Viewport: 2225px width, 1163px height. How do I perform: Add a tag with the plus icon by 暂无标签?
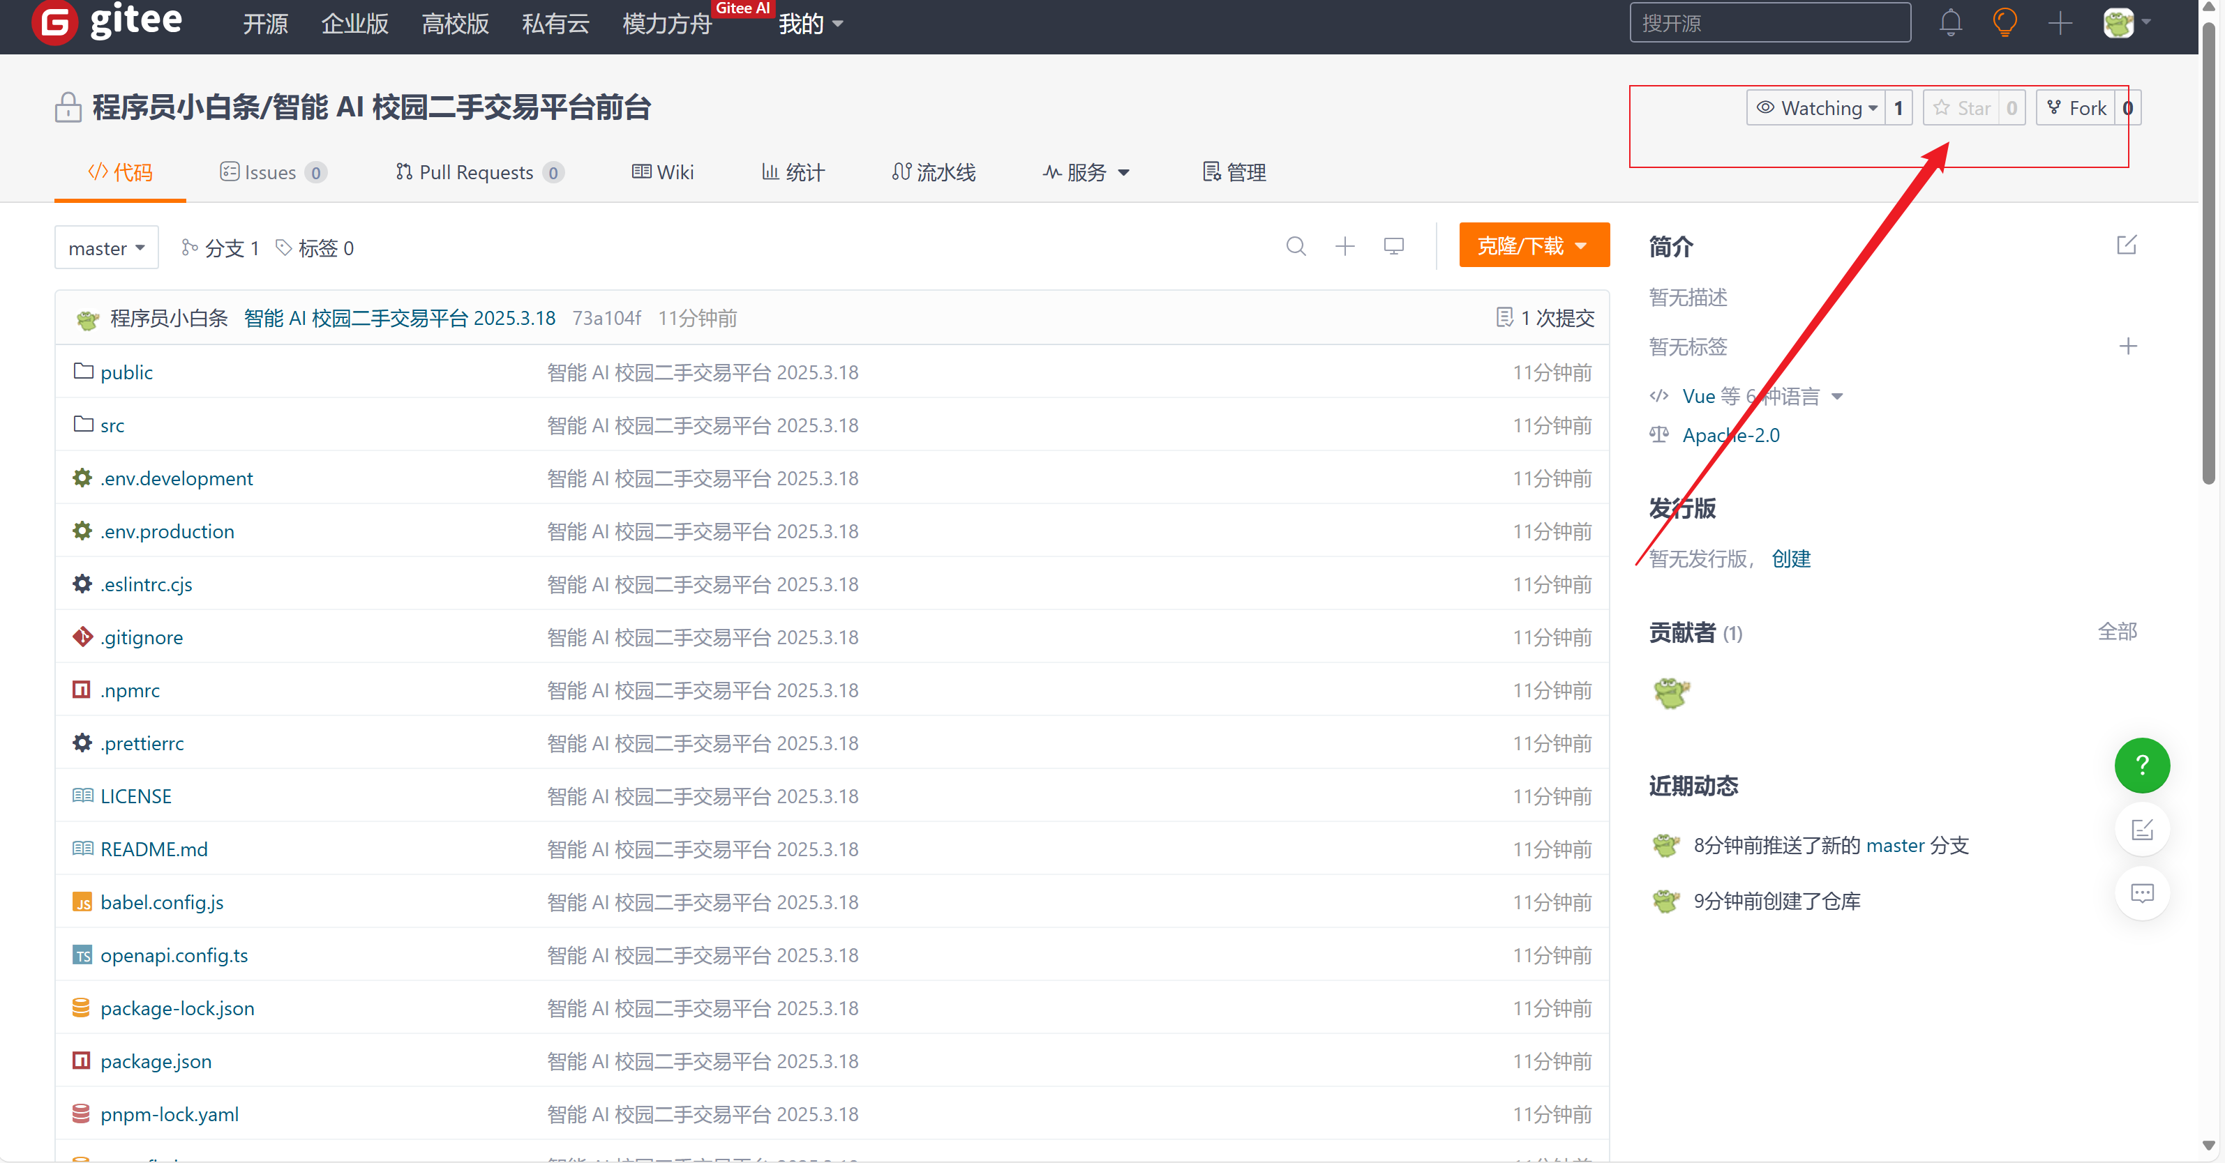pos(2127,347)
